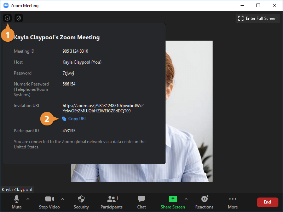Click the meeting information icon
Image resolution: width=283 pixels, height=212 pixels.
(7, 18)
